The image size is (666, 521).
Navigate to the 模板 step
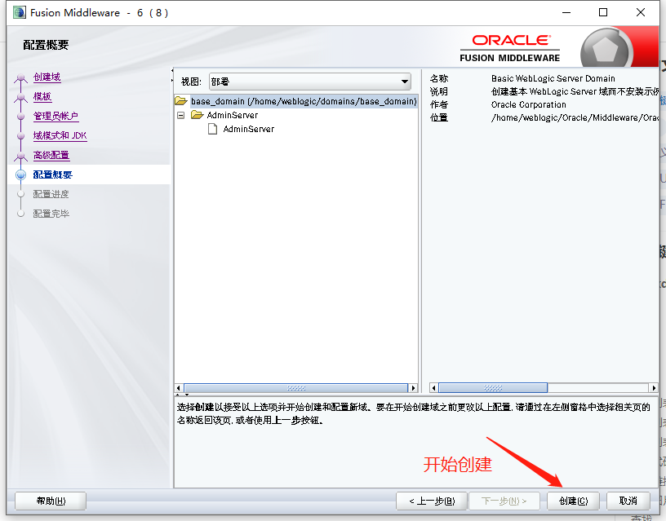point(42,95)
